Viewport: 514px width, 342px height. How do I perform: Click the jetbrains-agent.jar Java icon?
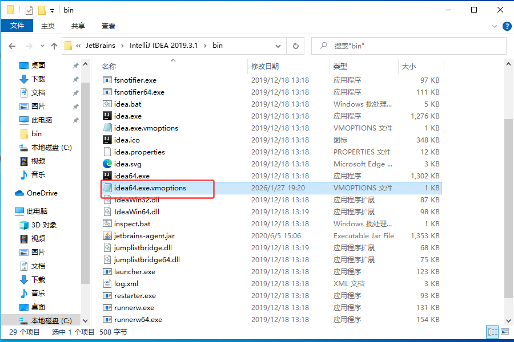(x=107, y=235)
